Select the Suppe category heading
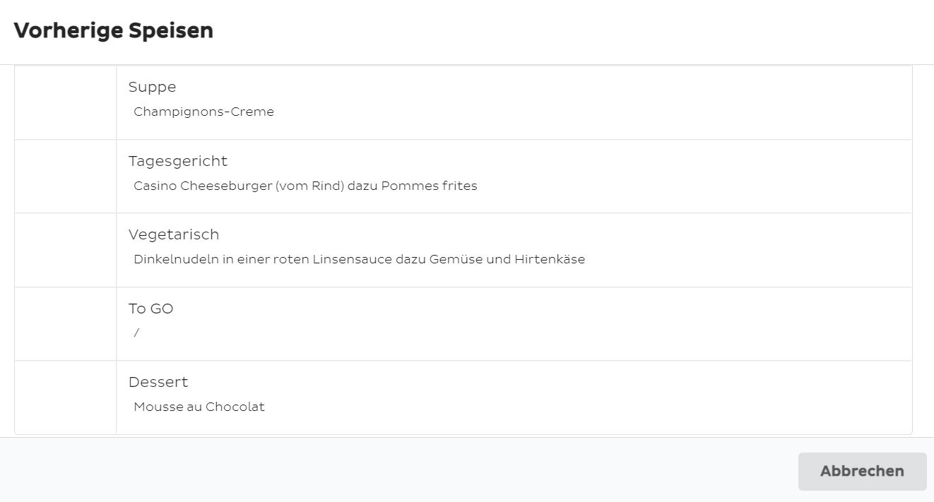The height and width of the screenshot is (502, 934). 152,87
